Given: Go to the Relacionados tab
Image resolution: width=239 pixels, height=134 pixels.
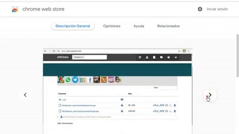Looking at the screenshot, I should tap(168, 26).
